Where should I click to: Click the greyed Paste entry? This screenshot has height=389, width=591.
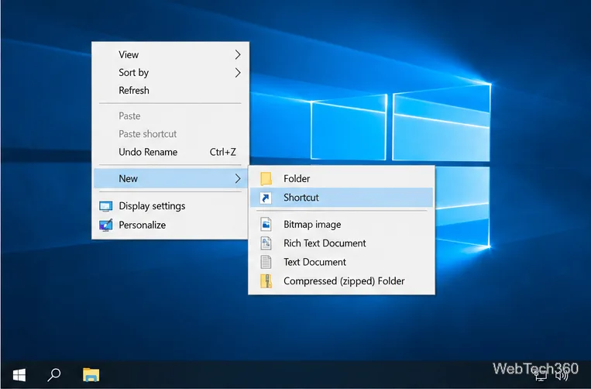170,116
